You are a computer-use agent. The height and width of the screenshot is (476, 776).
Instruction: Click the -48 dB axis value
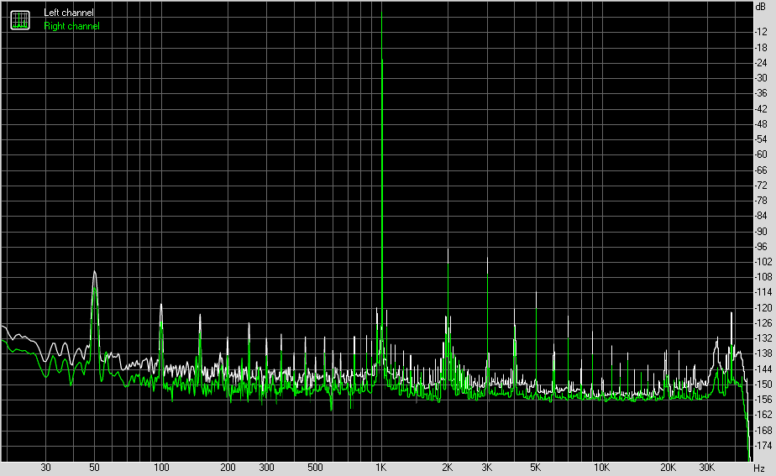(761, 124)
